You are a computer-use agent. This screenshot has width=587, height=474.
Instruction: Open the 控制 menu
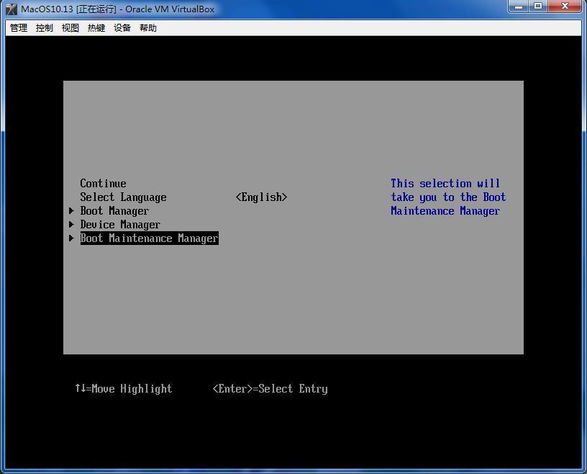point(44,28)
